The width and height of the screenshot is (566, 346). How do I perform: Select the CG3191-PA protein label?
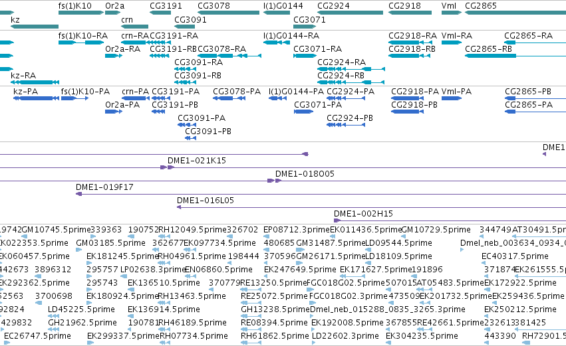pos(176,92)
